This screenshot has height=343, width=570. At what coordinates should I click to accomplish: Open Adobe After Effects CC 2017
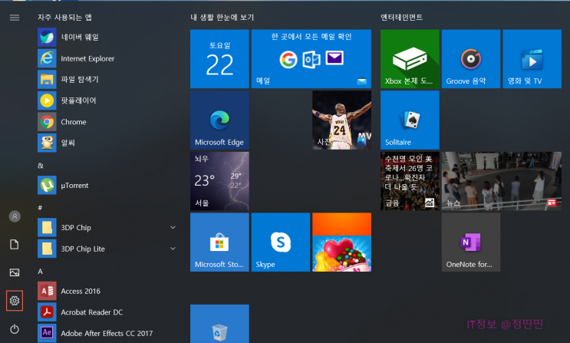pos(107,333)
